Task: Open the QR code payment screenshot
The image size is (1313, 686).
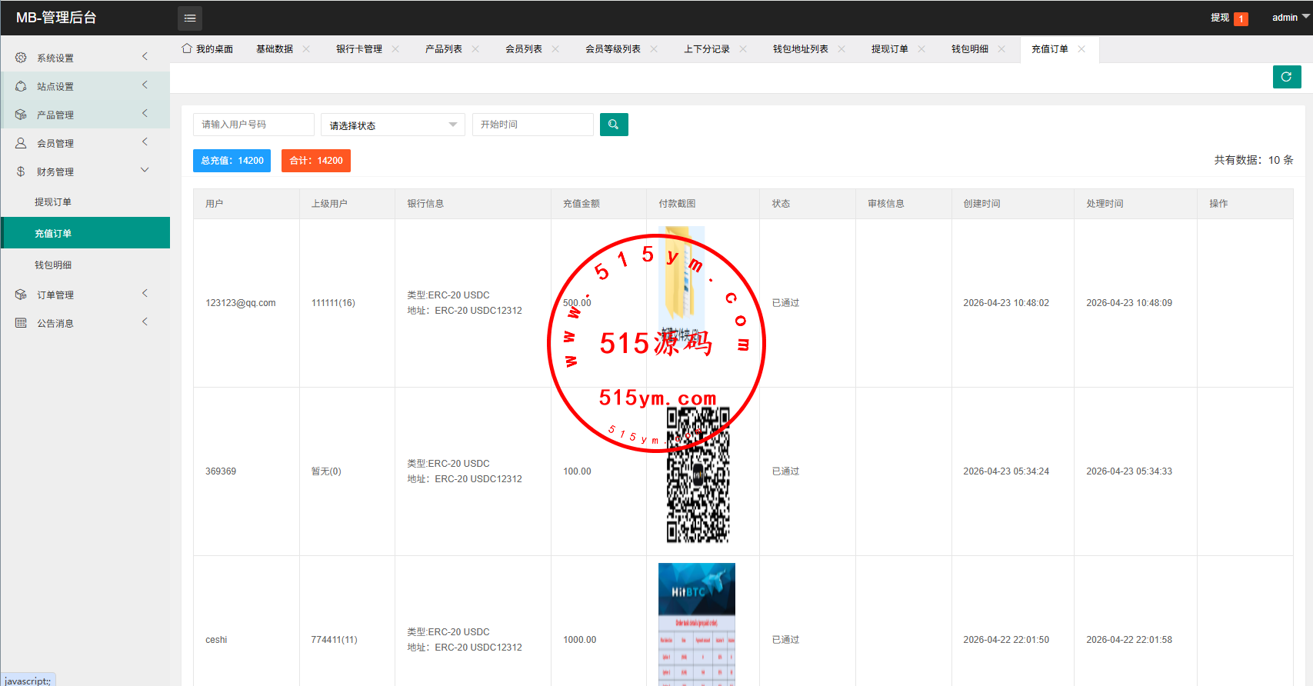Action: (698, 475)
